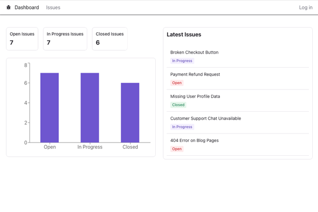Open the Closed Issues summary card
The image size is (318, 212).
coord(110,39)
